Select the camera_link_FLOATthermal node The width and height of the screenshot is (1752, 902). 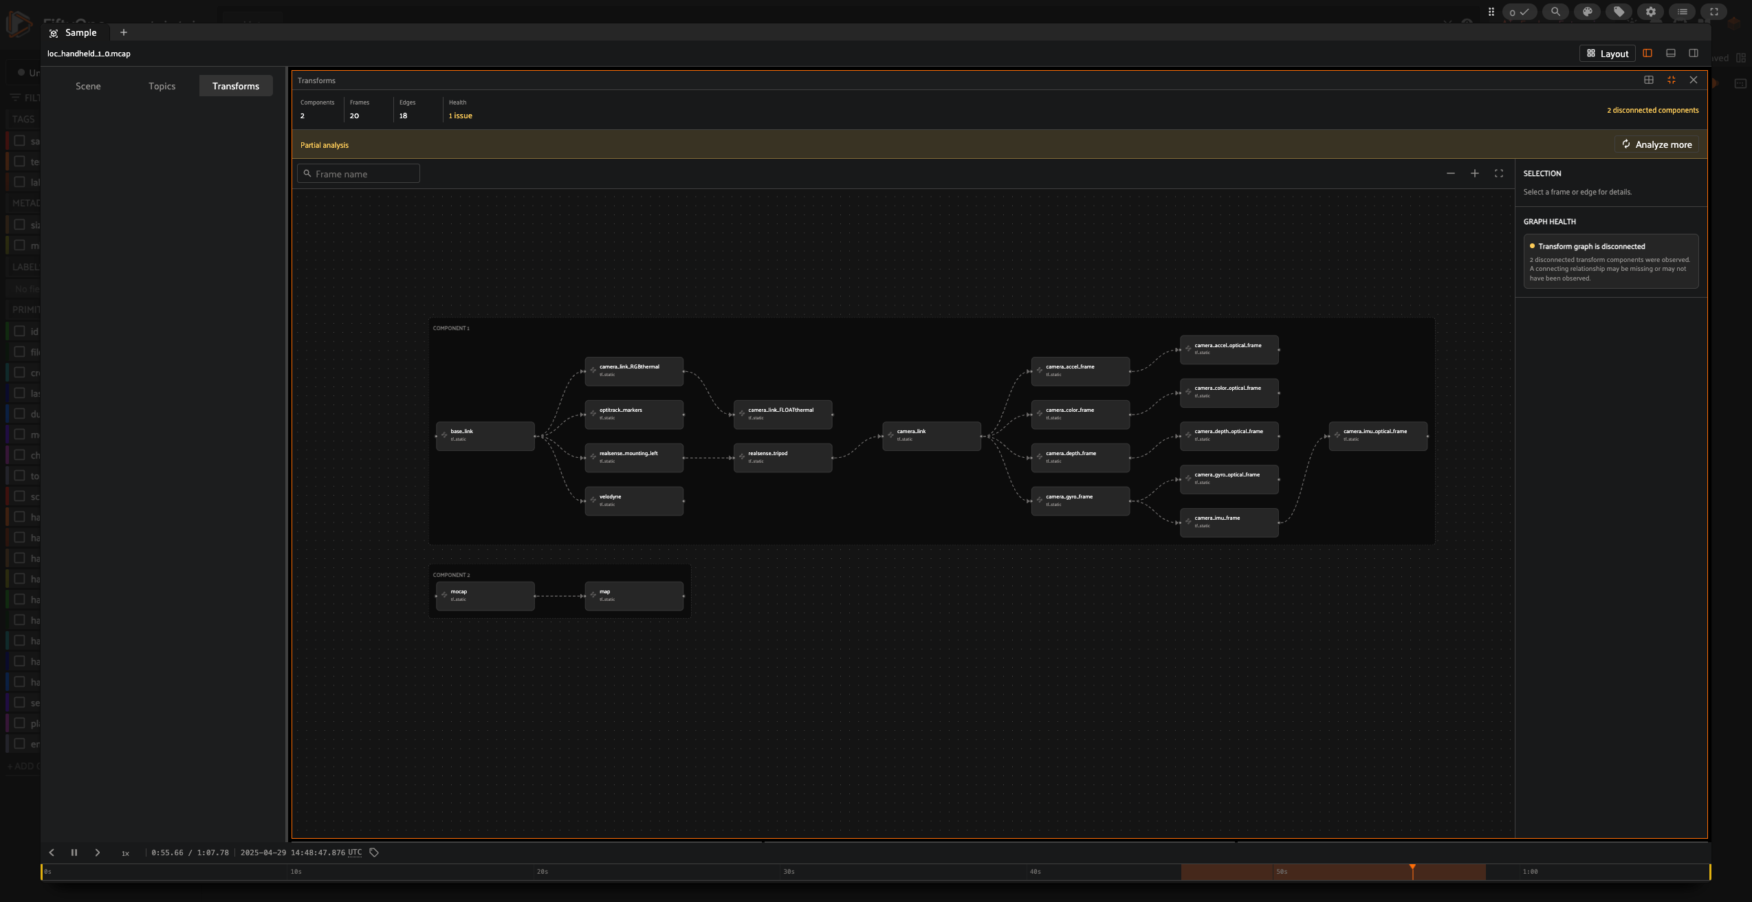[782, 415]
